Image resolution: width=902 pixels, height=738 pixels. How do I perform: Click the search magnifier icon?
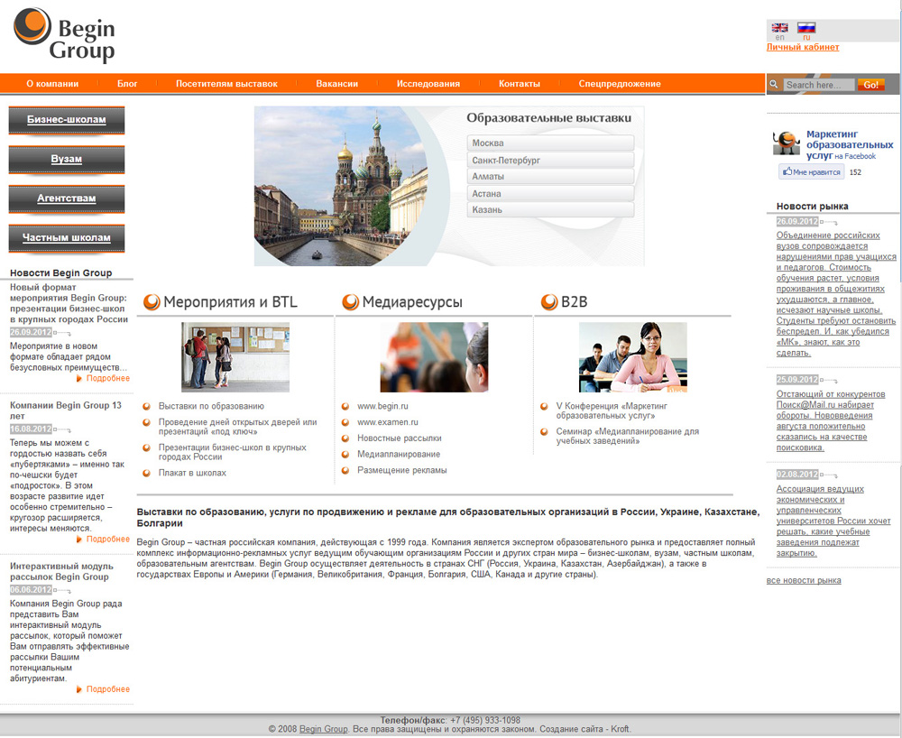tap(774, 84)
